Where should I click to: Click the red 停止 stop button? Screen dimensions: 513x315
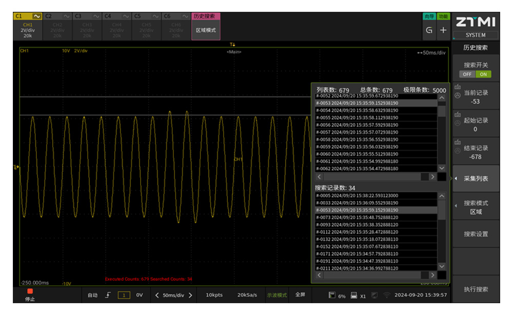click(x=30, y=294)
